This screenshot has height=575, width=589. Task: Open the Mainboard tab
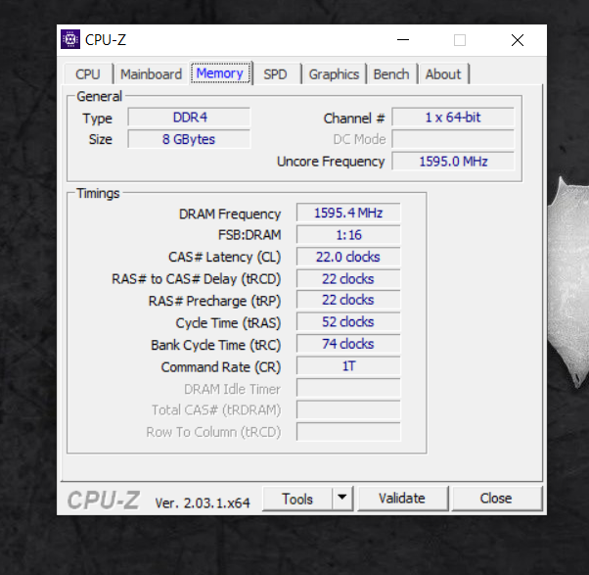(151, 74)
